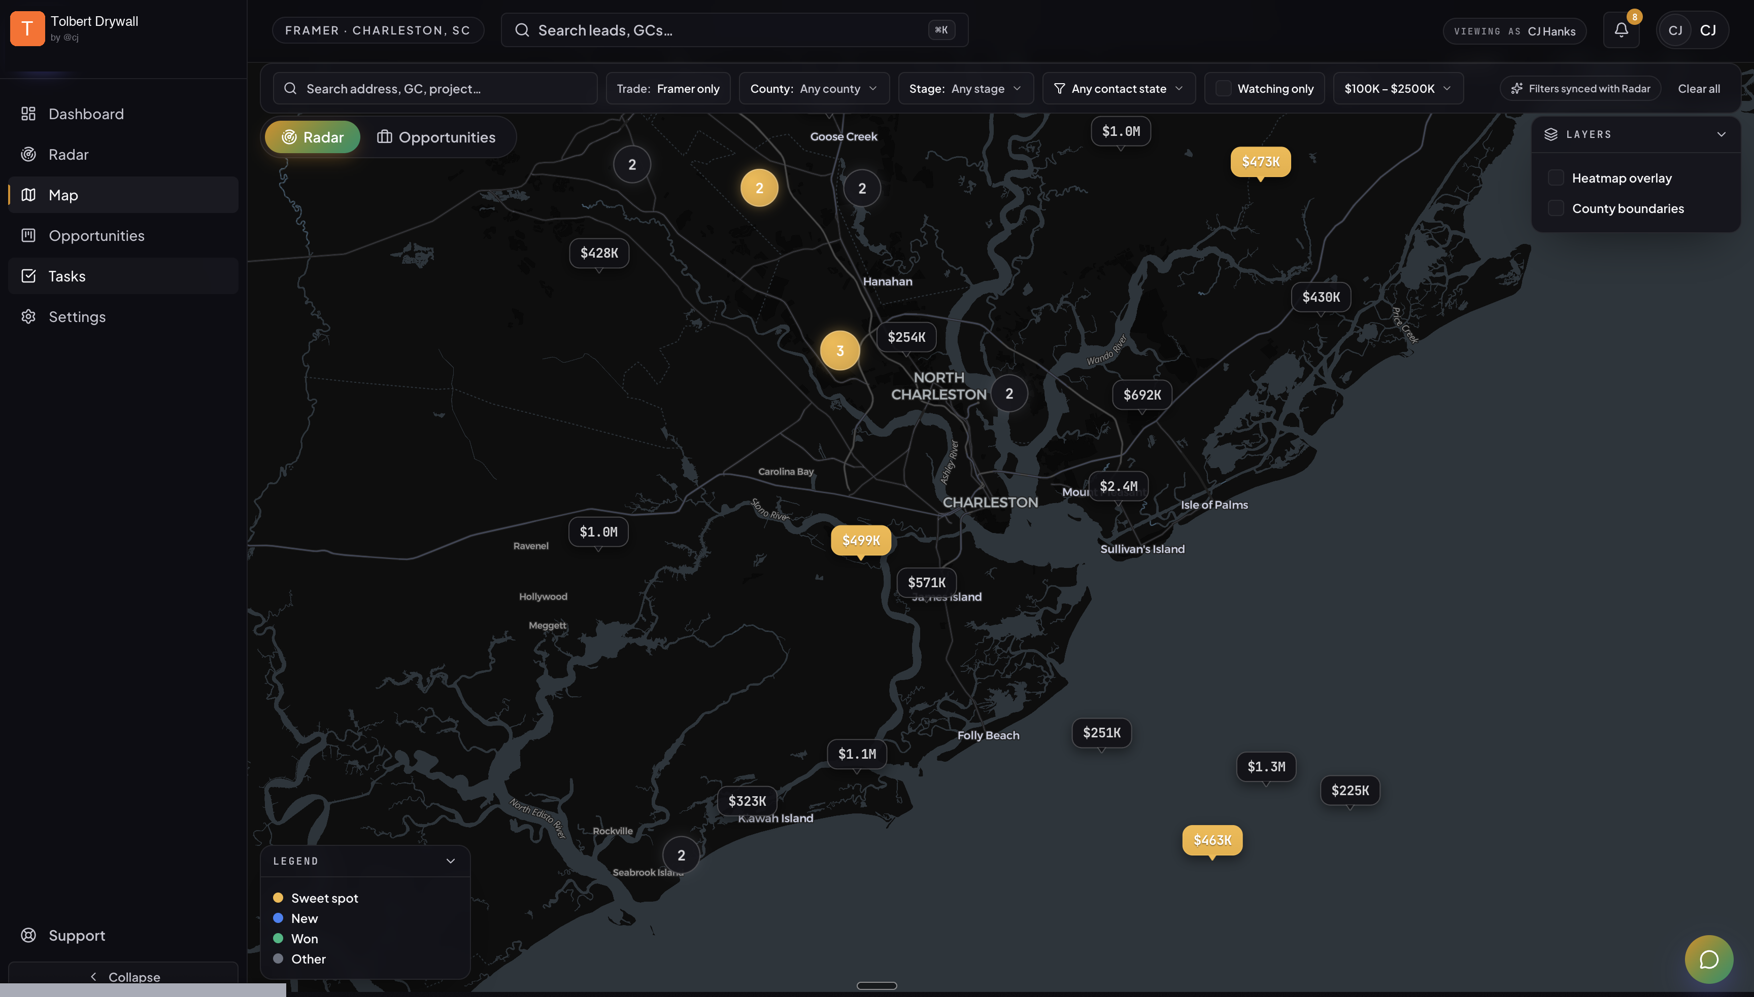Viewport: 1754px width, 997px height.
Task: Click the notifications bell icon
Action: 1621,30
